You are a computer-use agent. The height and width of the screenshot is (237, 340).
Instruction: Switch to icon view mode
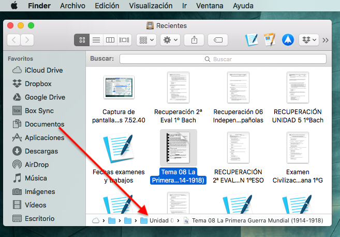click(x=82, y=40)
